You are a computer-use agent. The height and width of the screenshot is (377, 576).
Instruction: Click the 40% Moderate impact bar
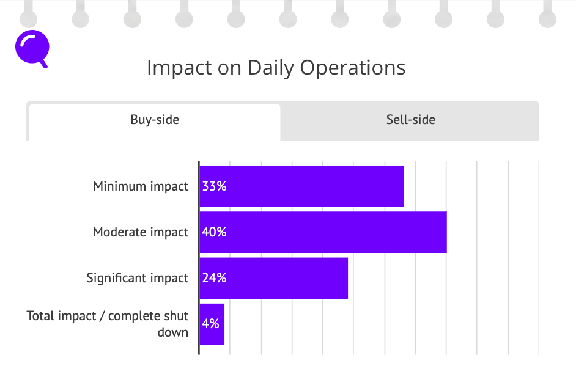pos(323,232)
